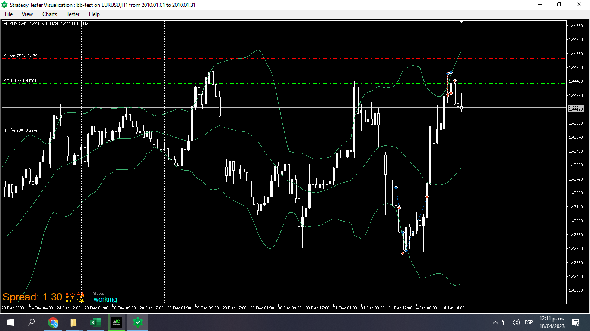The image size is (590, 331).
Task: Click the 1.44960 price axis label
Action: pos(576,26)
